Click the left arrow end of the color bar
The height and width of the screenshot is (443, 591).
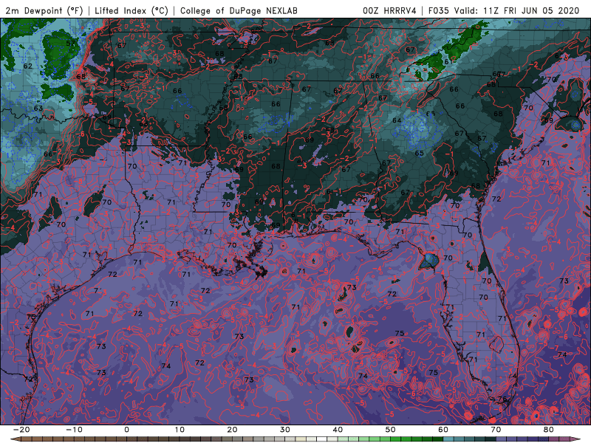[15, 439]
